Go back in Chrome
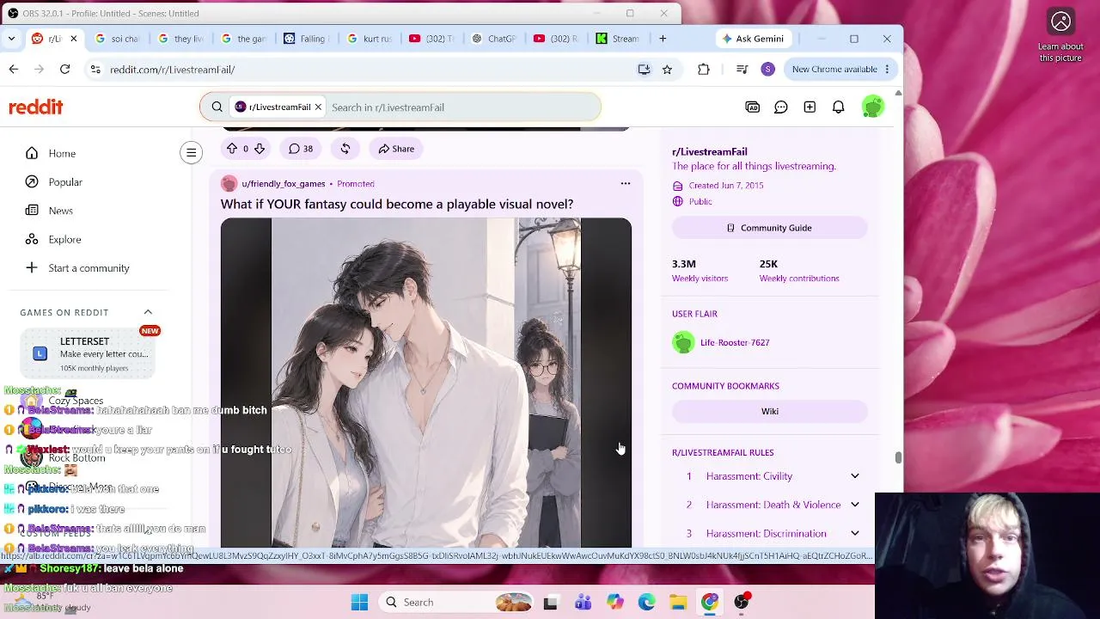1100x619 pixels. click(x=14, y=70)
